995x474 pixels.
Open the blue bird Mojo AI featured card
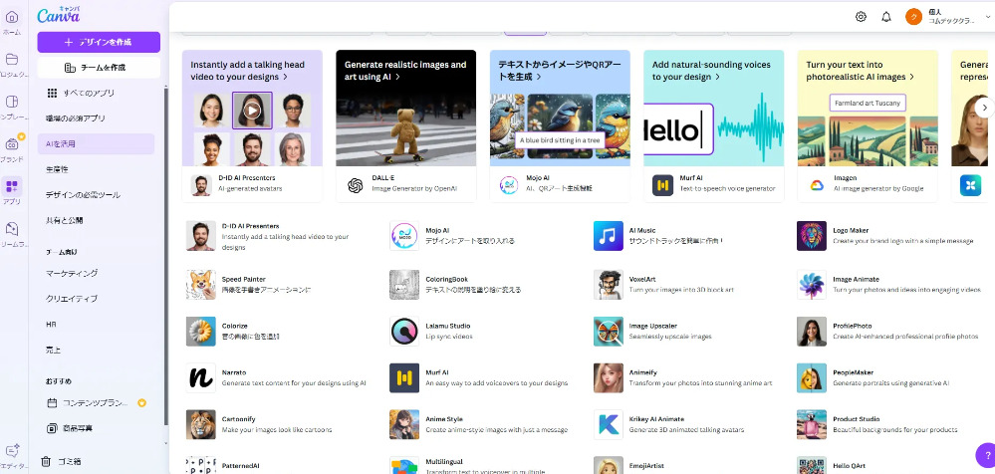click(x=560, y=126)
